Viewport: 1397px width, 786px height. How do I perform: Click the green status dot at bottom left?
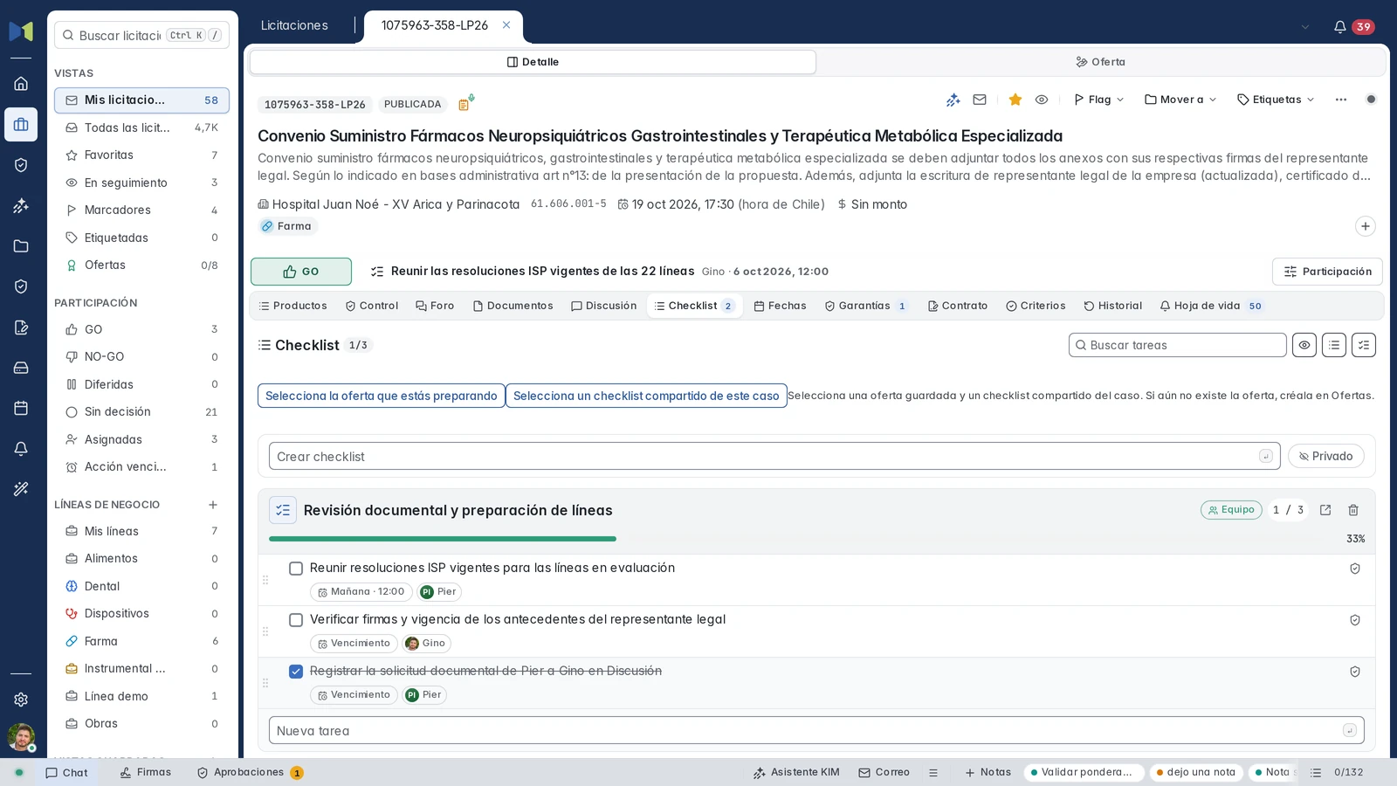point(19,773)
